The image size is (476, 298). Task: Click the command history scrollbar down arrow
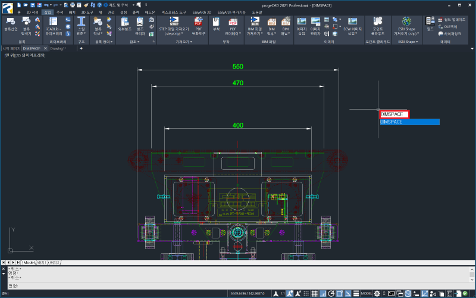tap(472, 280)
